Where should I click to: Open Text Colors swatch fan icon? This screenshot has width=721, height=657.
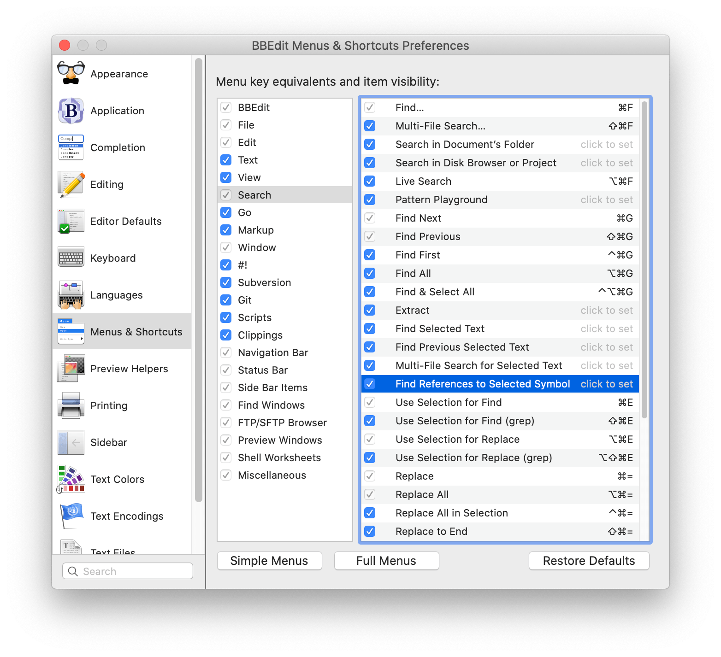[71, 479]
